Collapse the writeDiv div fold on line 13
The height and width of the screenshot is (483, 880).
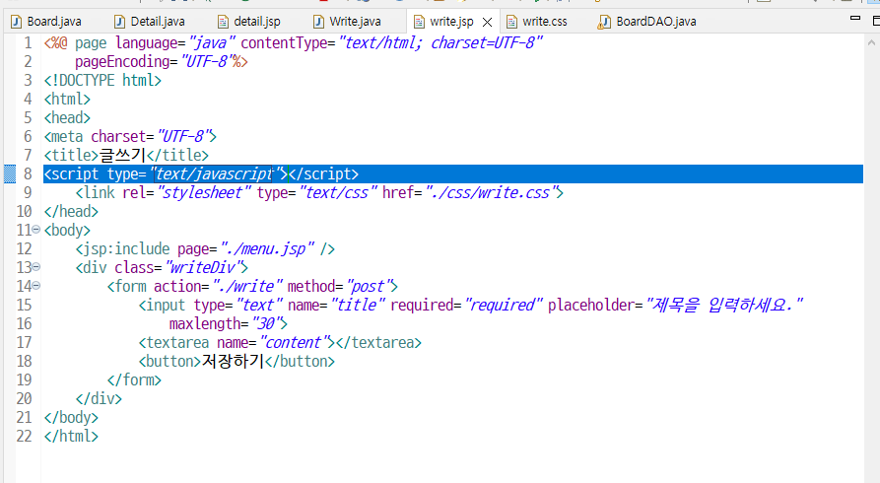(35, 267)
